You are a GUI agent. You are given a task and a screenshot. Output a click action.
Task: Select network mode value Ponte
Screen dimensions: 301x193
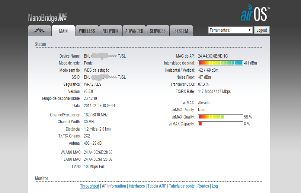[88, 63]
